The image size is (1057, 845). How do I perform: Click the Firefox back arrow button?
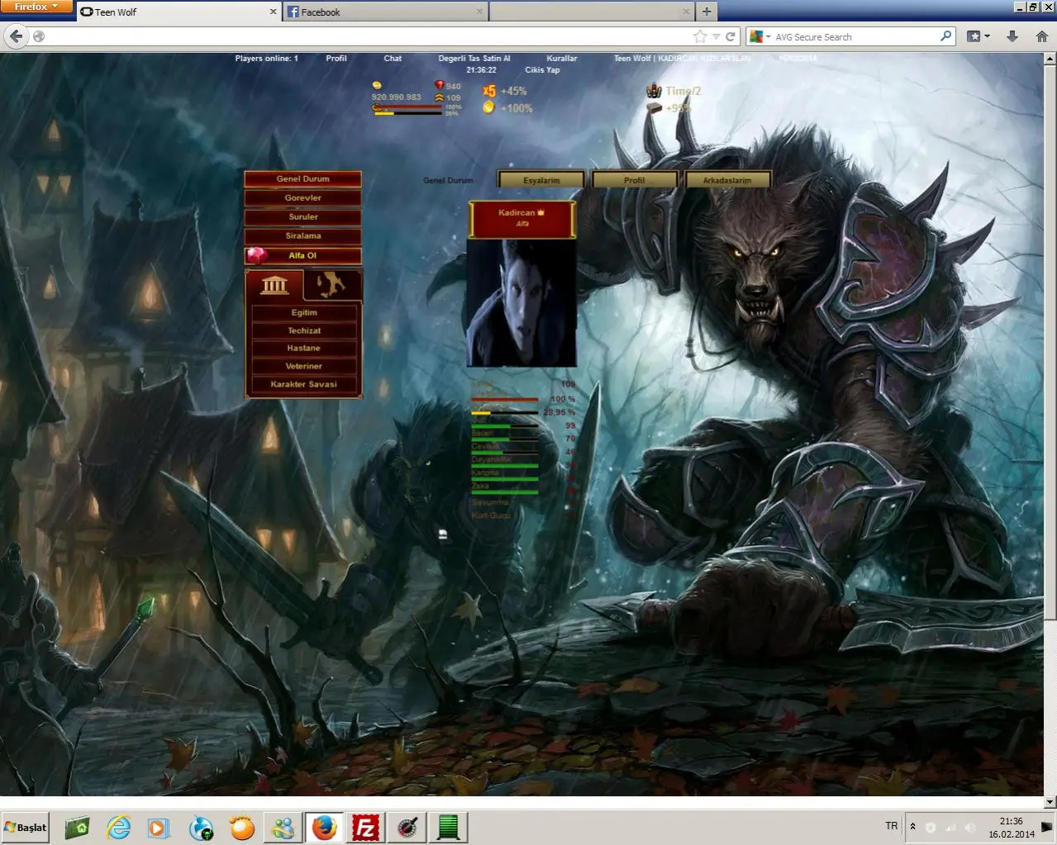click(16, 36)
